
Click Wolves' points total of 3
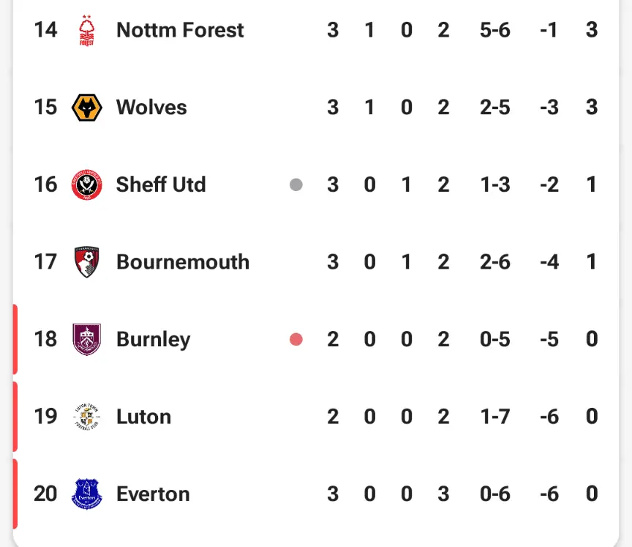point(592,108)
